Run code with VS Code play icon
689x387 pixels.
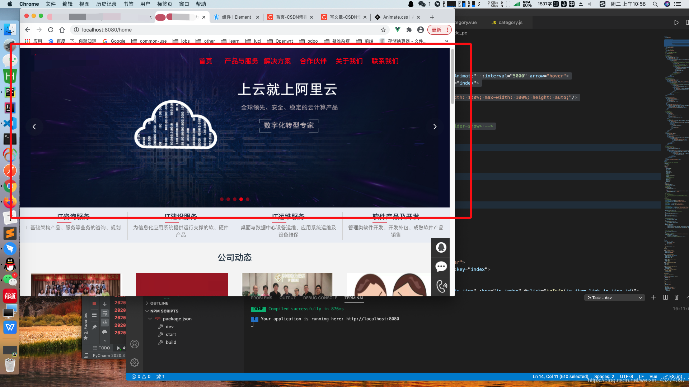676,23
